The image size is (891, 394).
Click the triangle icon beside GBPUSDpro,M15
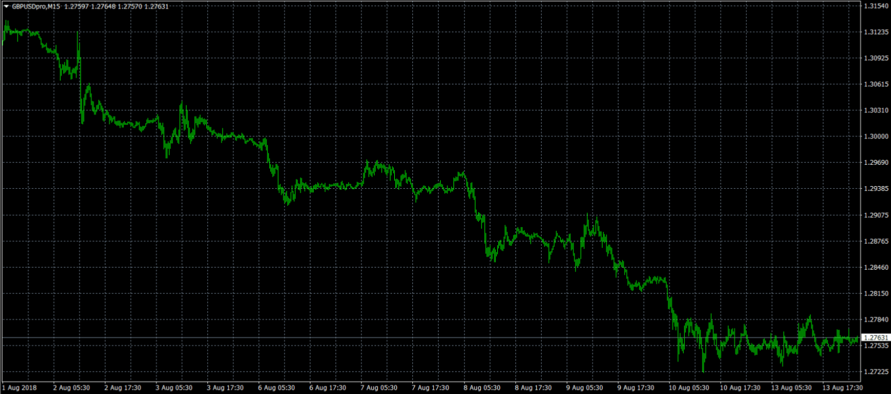(x=6, y=7)
